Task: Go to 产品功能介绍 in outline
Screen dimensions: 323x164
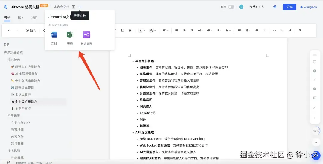Action: (13, 53)
